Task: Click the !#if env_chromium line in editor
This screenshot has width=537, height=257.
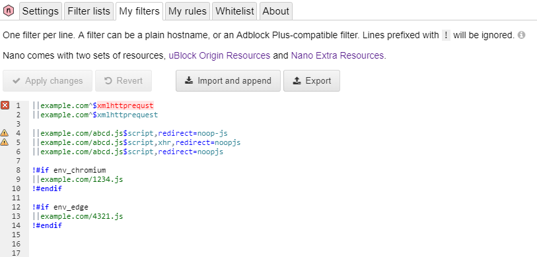Action: tap(69, 170)
